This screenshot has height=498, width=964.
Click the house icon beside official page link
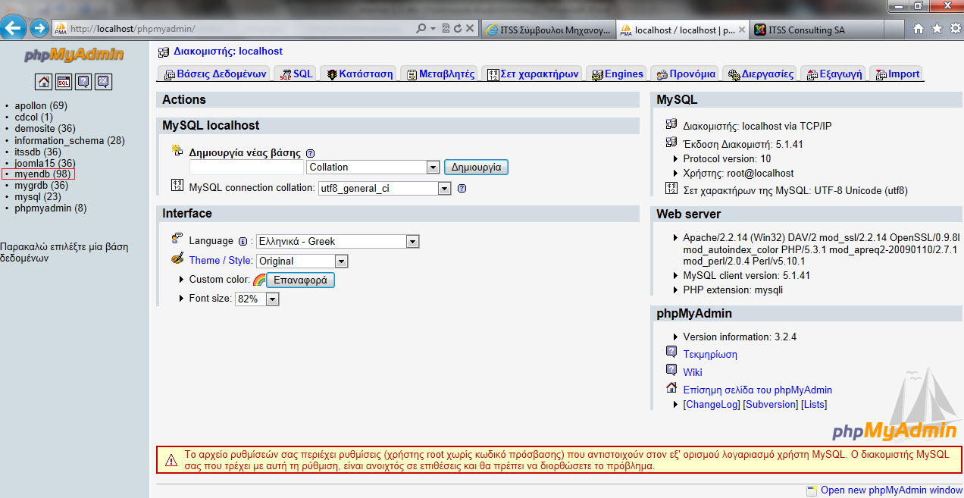pos(671,388)
